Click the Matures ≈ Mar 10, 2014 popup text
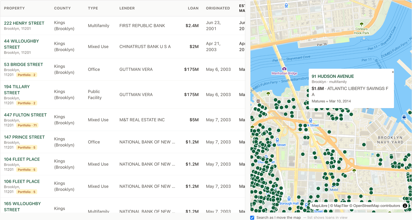This screenshot has width=412, height=220. [x=331, y=101]
